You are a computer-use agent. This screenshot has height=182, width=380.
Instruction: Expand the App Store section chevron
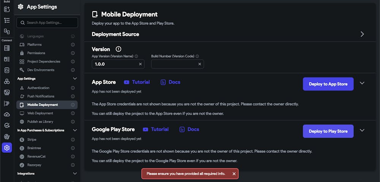[362, 83]
